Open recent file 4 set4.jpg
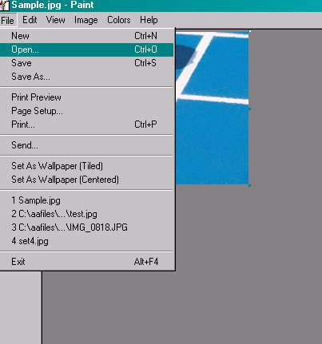The height and width of the screenshot is (344, 322). tap(87, 241)
